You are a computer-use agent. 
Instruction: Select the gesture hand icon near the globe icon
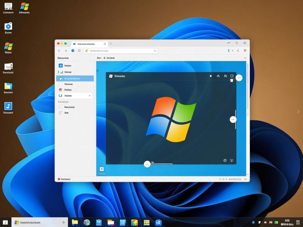(x=232, y=160)
